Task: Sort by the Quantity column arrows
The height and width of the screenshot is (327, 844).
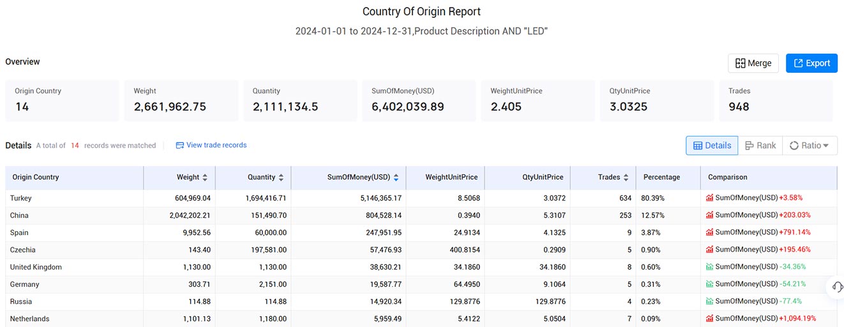Action: pyautogui.click(x=281, y=178)
